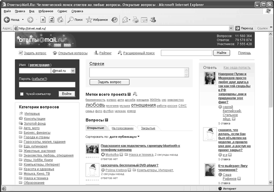Click the Войти login button
Screen dimensions: 274x192
(x=66, y=94)
